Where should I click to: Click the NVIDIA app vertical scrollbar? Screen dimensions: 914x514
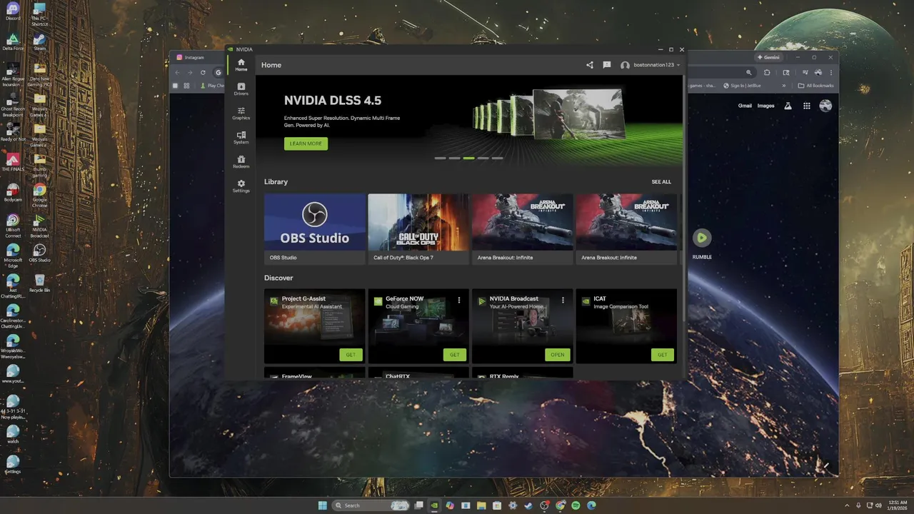(683, 200)
